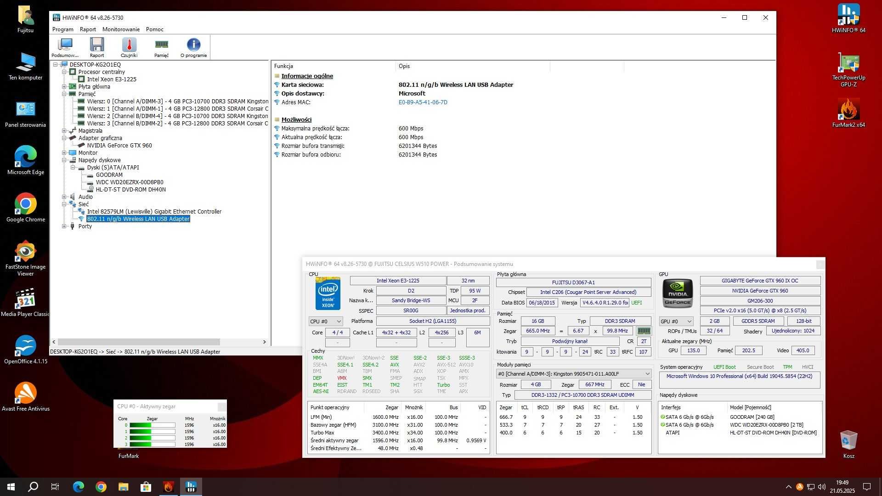Image resolution: width=882 pixels, height=496 pixels.
Task: Select WDC WD20EZRX-00D8PB0 drive in tree
Action: 130,182
